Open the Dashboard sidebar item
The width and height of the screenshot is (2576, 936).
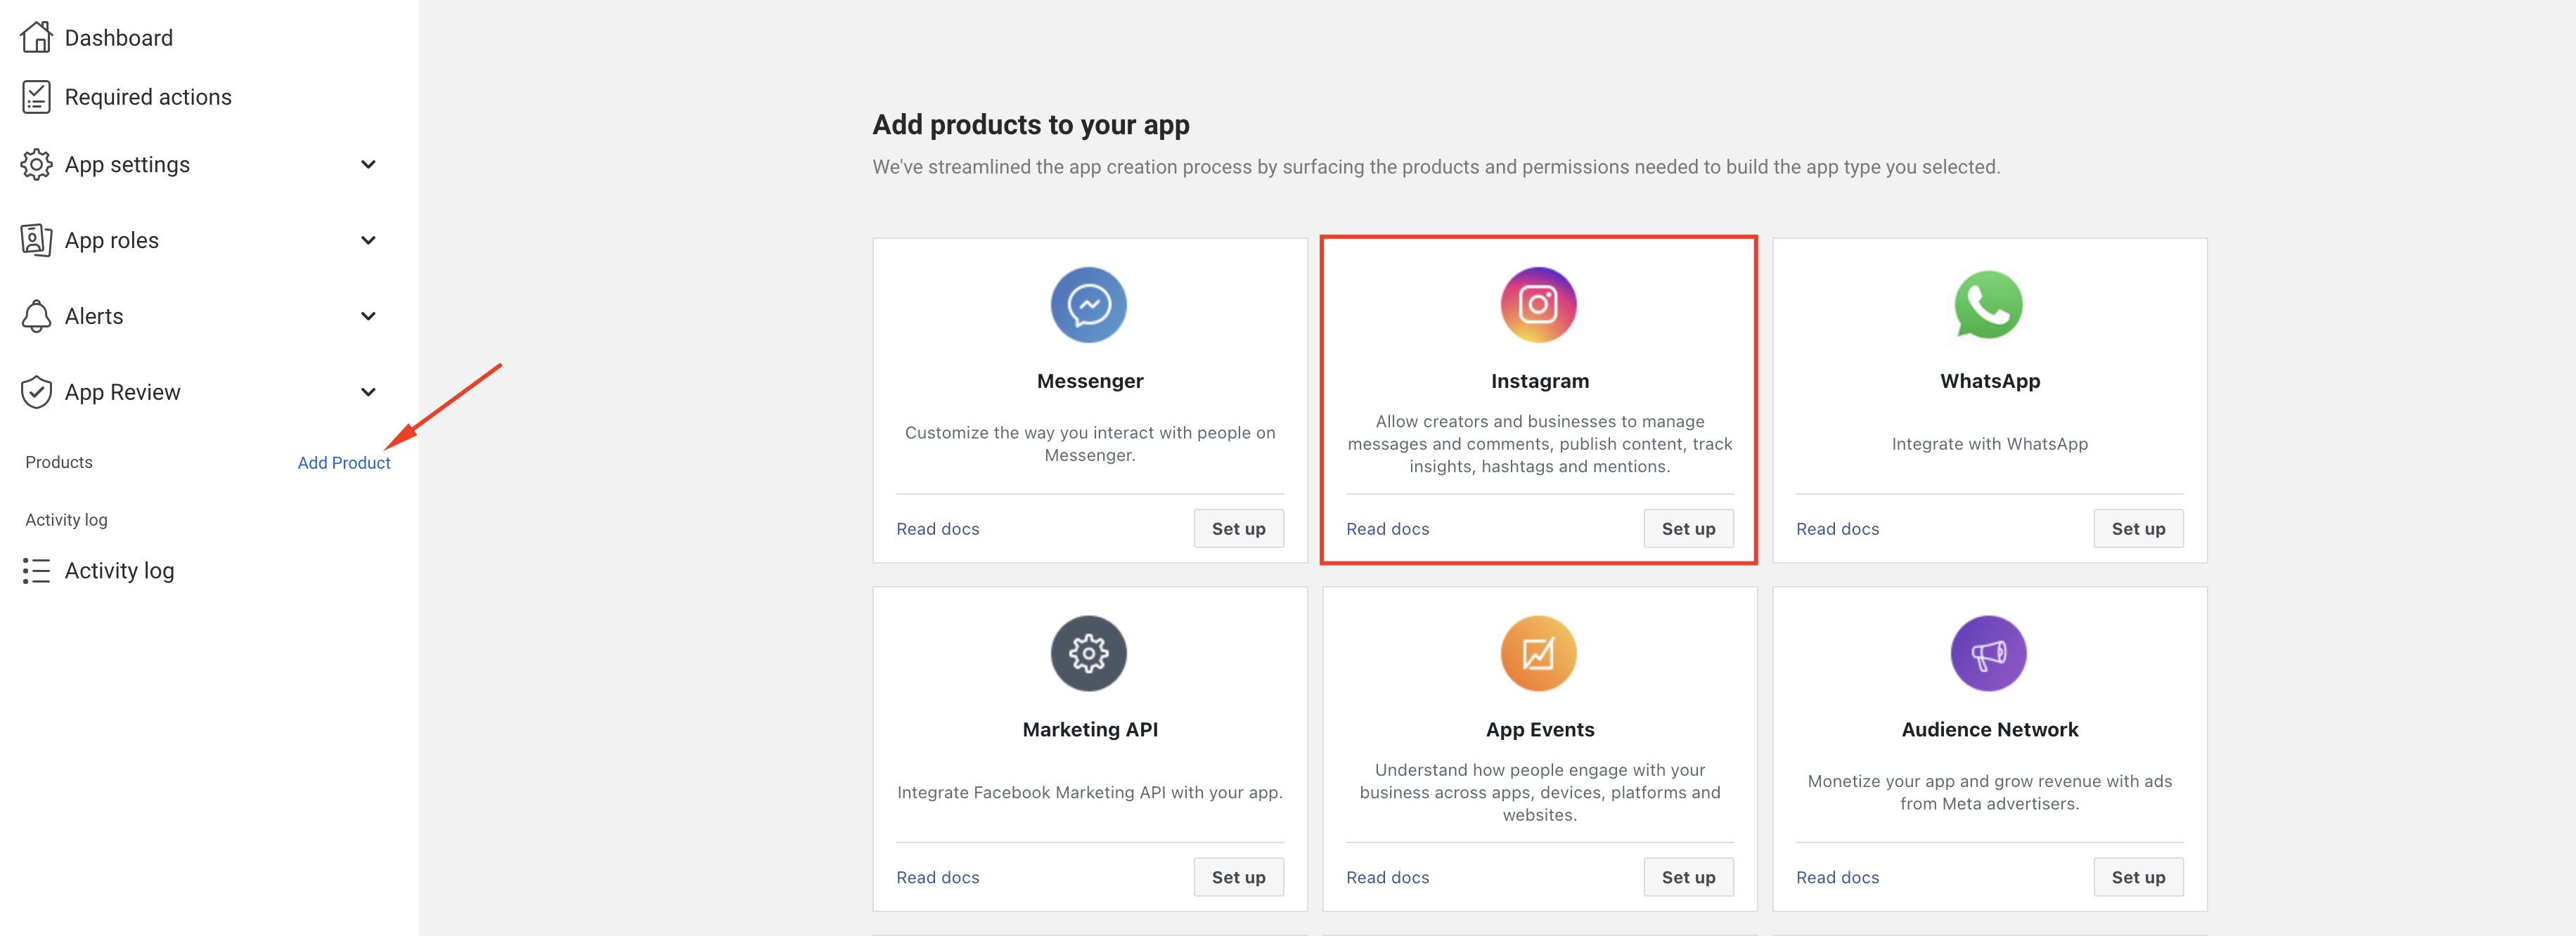[118, 38]
